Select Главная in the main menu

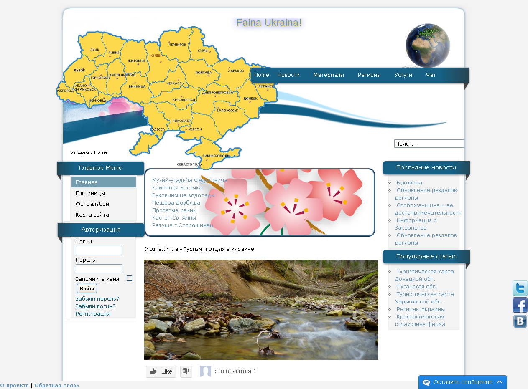(x=104, y=182)
